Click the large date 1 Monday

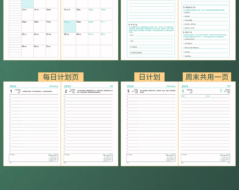click(11, 91)
